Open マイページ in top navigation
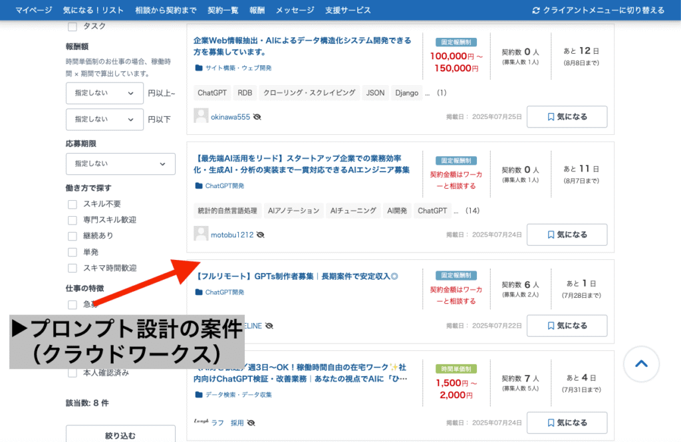The height and width of the screenshot is (442, 681). (x=33, y=10)
